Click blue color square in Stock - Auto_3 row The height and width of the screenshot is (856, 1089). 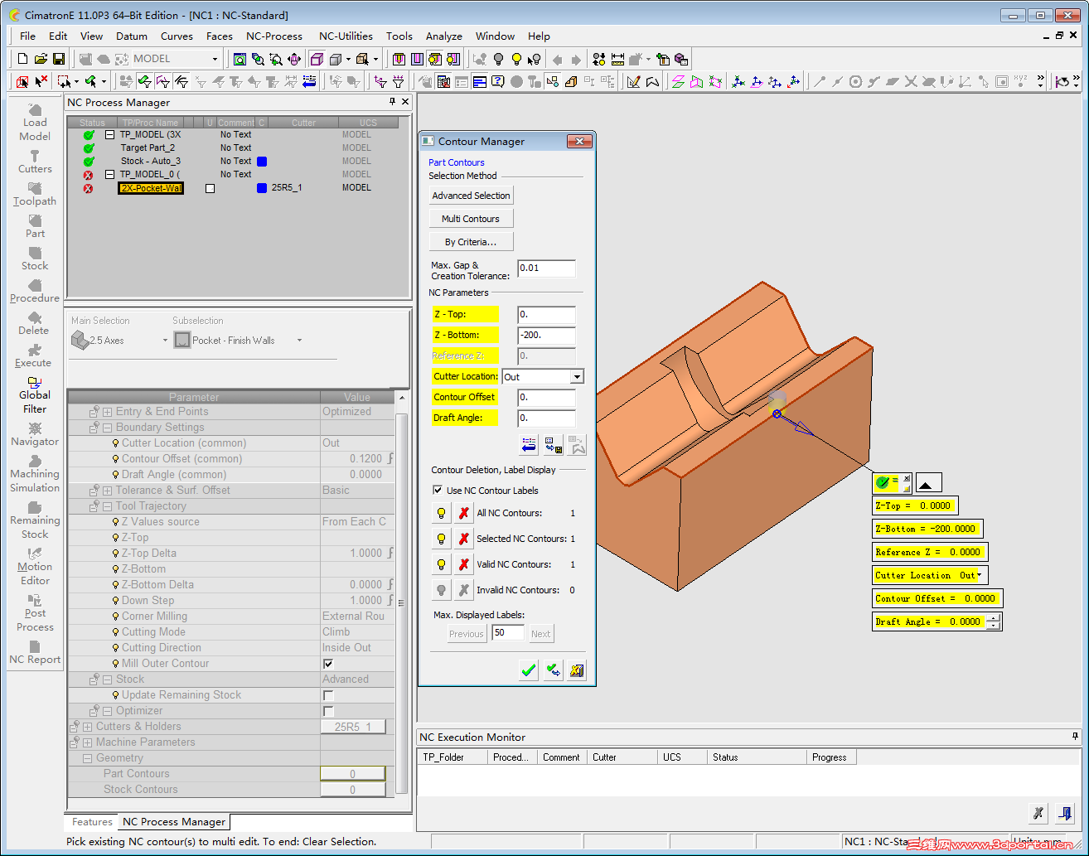pyautogui.click(x=262, y=162)
